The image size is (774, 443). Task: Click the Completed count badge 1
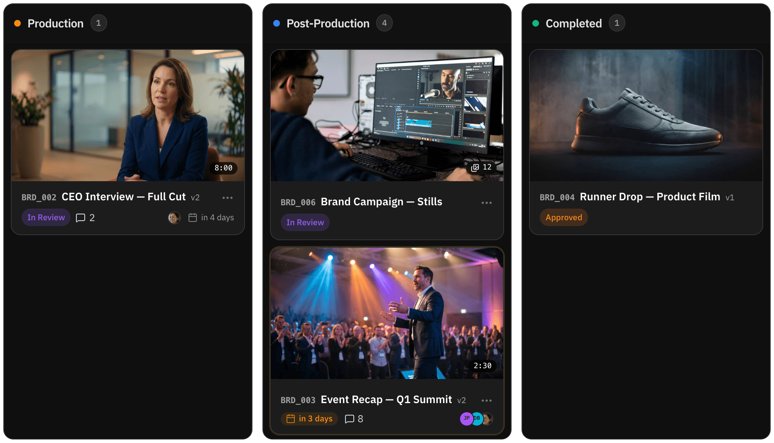point(617,23)
